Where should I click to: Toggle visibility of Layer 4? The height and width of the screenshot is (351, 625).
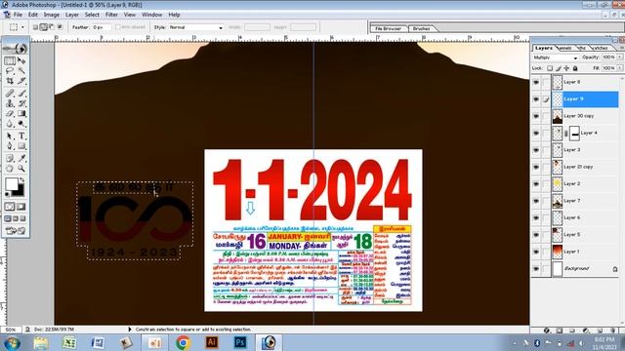536,134
